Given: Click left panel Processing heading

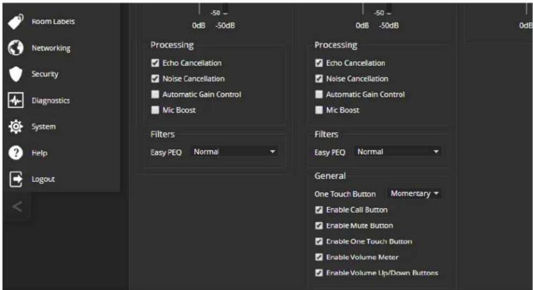Looking at the screenshot, I should [x=172, y=45].
